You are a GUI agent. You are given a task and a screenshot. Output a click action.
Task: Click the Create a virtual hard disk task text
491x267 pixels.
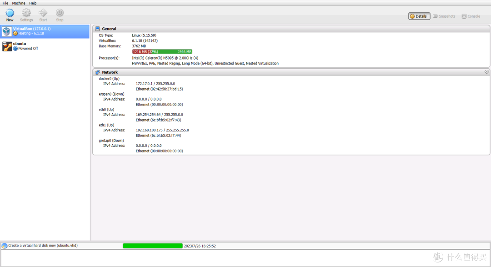pyautogui.click(x=43, y=246)
